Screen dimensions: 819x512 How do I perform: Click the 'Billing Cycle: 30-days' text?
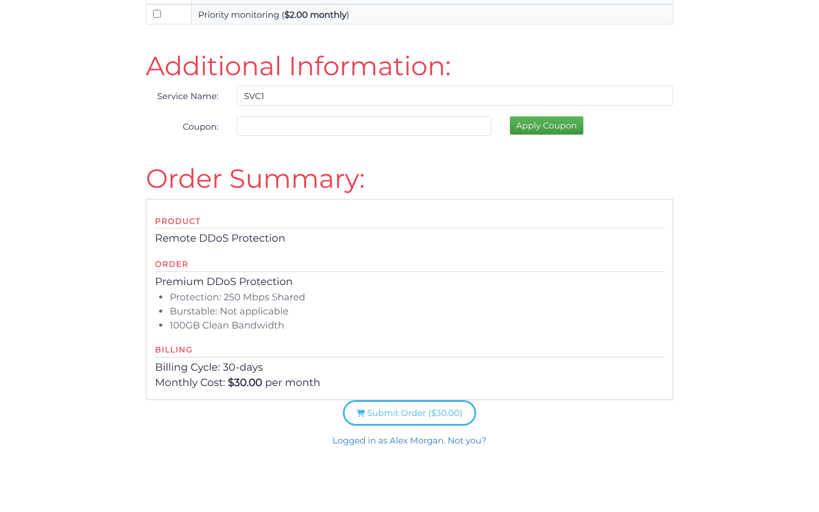pyautogui.click(x=209, y=367)
